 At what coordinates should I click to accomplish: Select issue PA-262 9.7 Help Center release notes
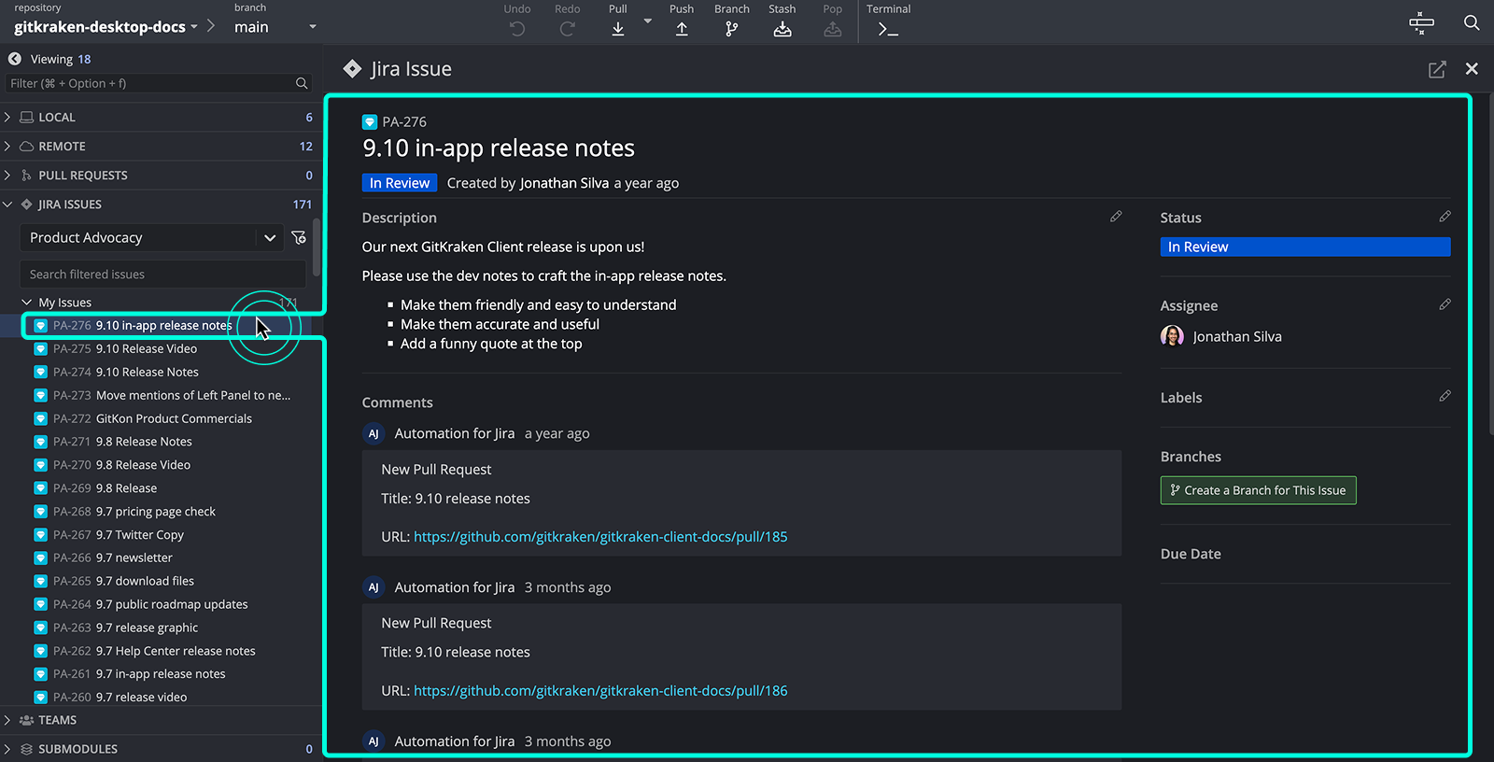point(154,651)
